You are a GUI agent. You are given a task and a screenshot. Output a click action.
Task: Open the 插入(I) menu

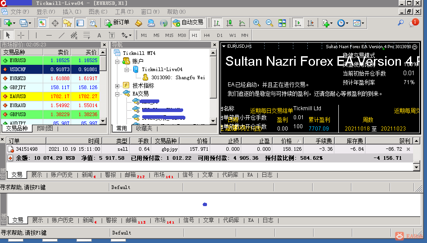72,12
